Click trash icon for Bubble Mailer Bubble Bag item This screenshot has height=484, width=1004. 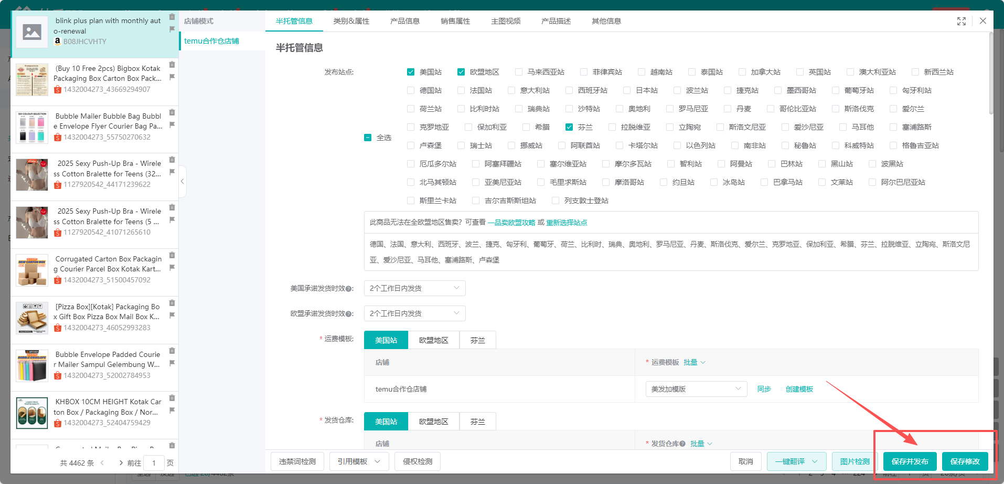172,112
